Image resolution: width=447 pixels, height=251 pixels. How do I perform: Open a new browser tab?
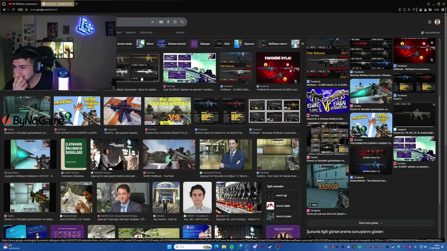tap(76, 4)
